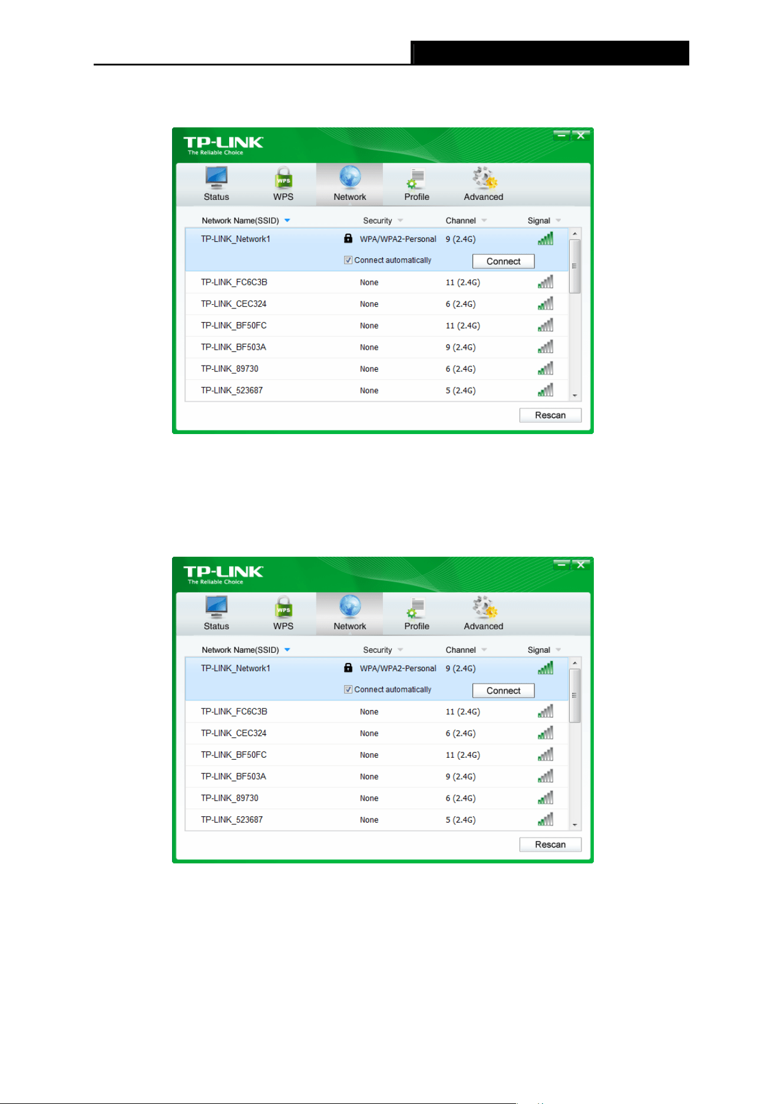Click TP-LINK_FC6C3B signal bars in the lower window

coord(546,711)
